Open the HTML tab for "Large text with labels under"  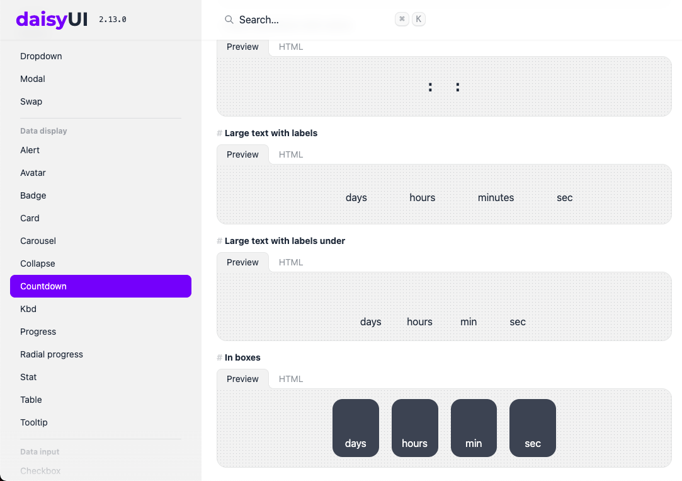click(x=290, y=262)
